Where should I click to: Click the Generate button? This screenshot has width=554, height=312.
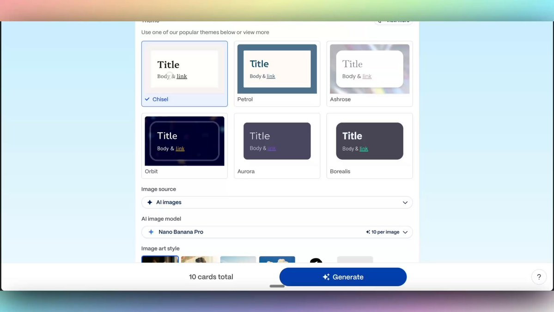coord(343,277)
